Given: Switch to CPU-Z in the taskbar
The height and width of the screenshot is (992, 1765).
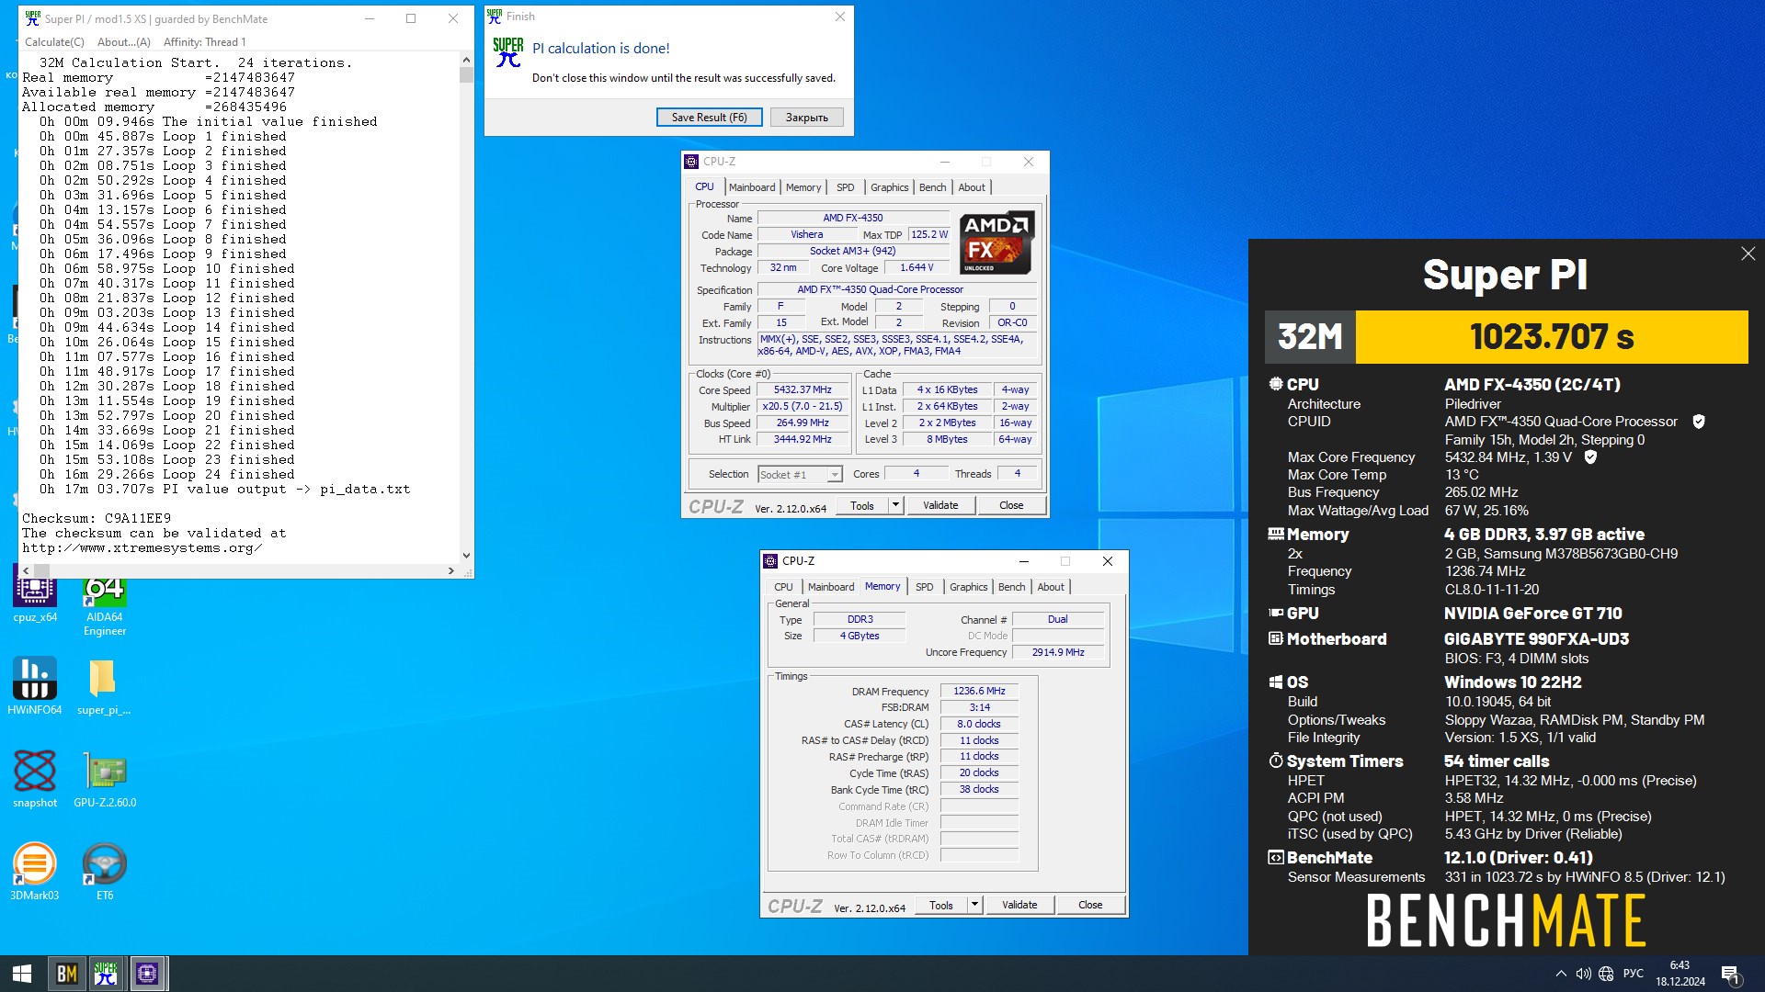Looking at the screenshot, I should (147, 974).
